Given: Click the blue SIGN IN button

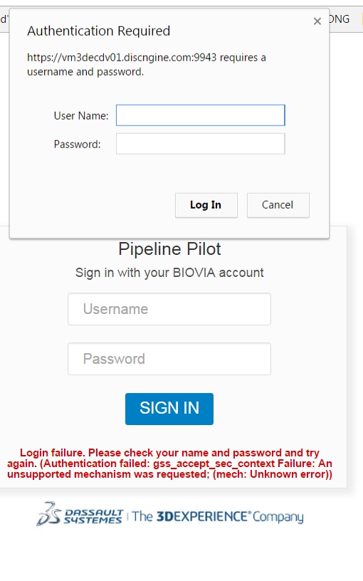Looking at the screenshot, I should [x=169, y=409].
